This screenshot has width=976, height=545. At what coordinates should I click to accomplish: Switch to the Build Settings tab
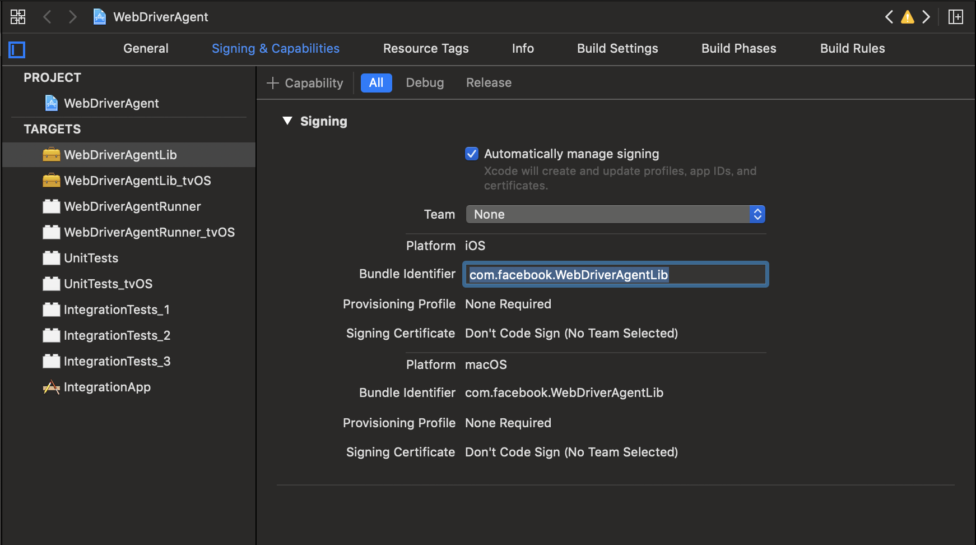click(x=617, y=48)
